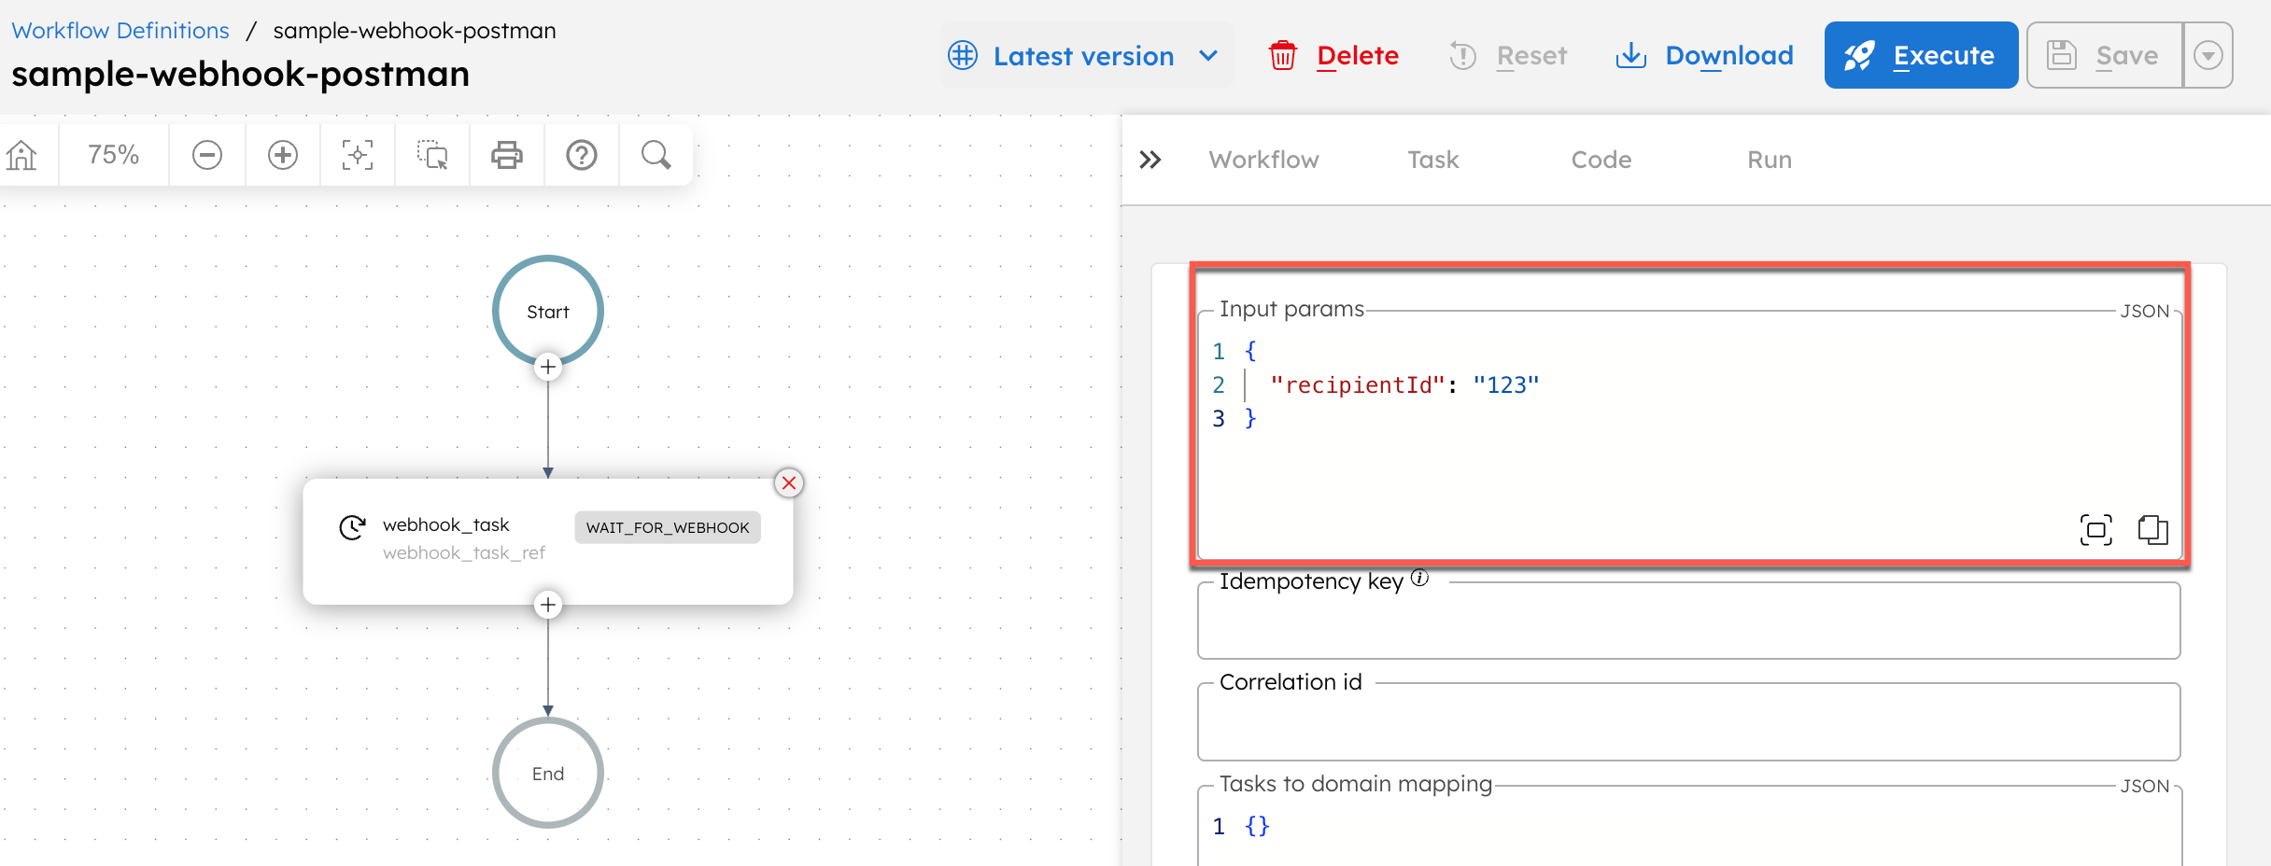2271x866 pixels.
Task: Open the Save options dropdown arrow
Action: pos(2208,56)
